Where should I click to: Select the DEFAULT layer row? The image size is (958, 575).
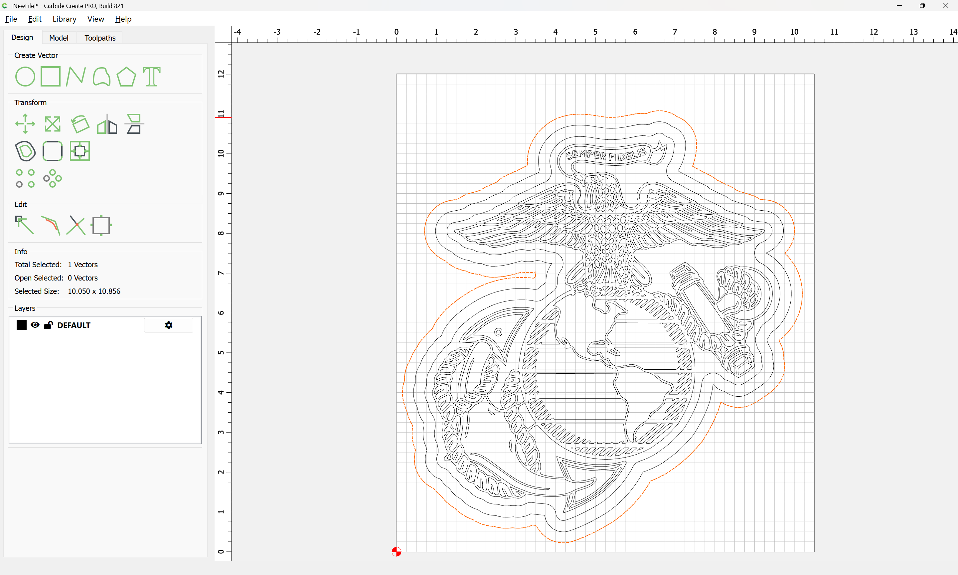(x=104, y=325)
